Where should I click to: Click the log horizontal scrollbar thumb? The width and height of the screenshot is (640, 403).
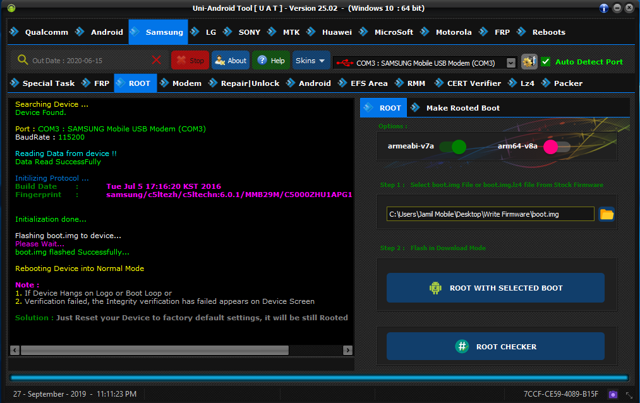(155, 350)
